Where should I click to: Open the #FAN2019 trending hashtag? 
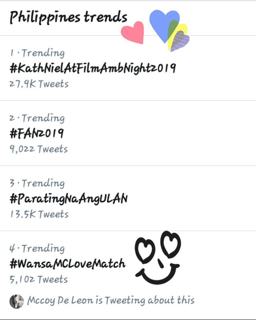point(37,133)
